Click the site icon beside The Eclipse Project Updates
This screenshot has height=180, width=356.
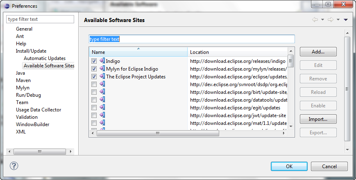click(102, 76)
